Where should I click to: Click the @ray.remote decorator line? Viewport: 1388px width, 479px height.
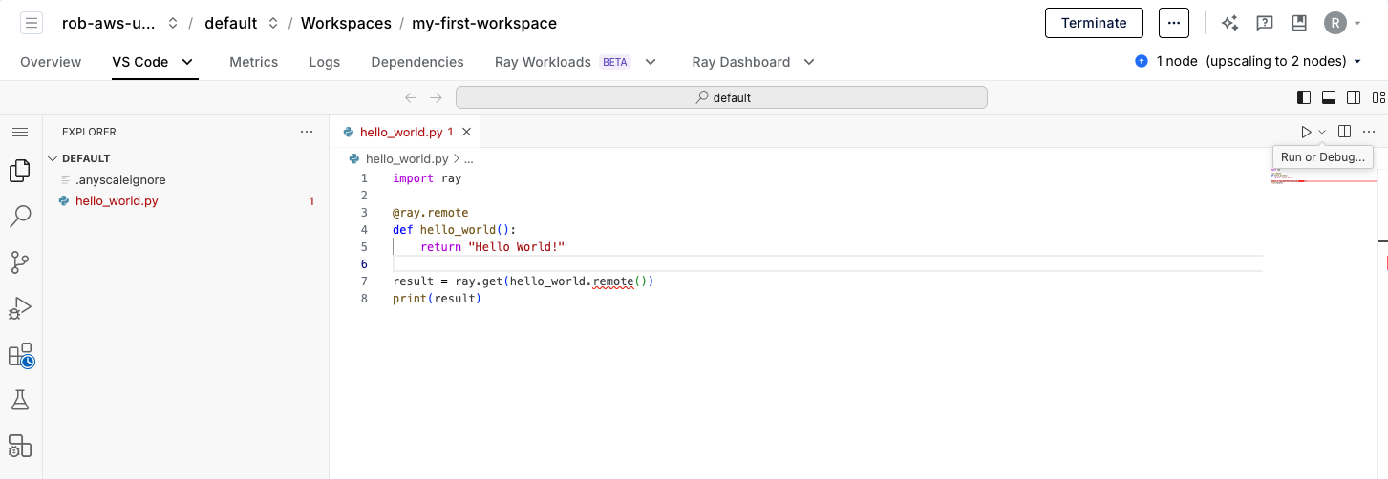430,213
